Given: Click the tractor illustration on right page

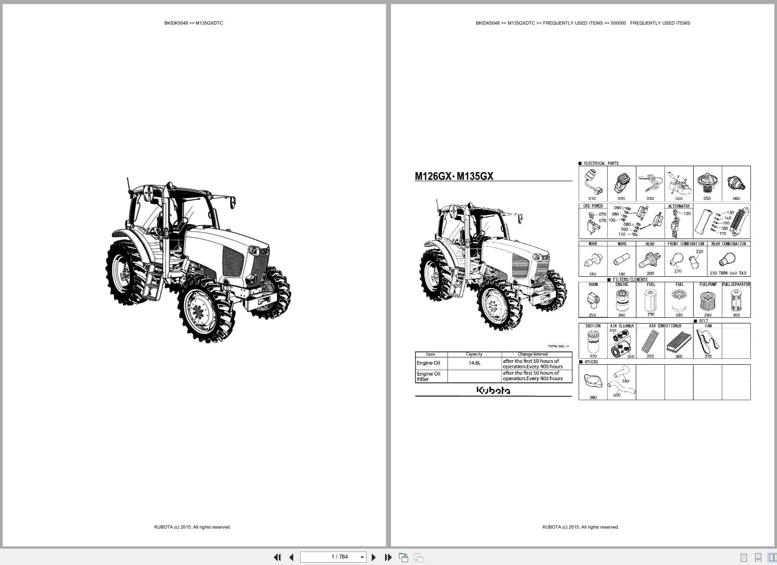Looking at the screenshot, I should tap(493, 265).
